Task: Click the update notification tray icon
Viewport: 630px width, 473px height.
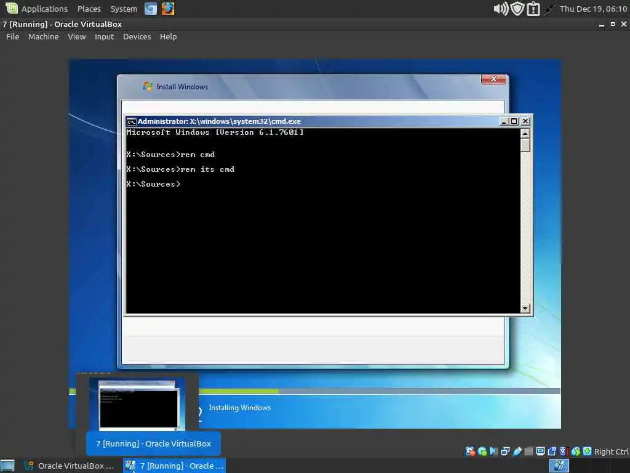Action: pyautogui.click(x=533, y=9)
